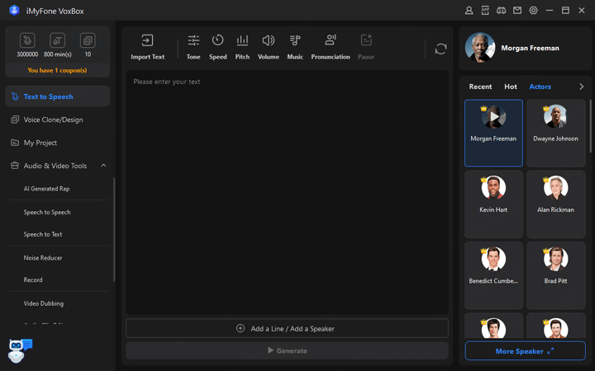Add background Music from toolbar
595x371 pixels.
(295, 40)
